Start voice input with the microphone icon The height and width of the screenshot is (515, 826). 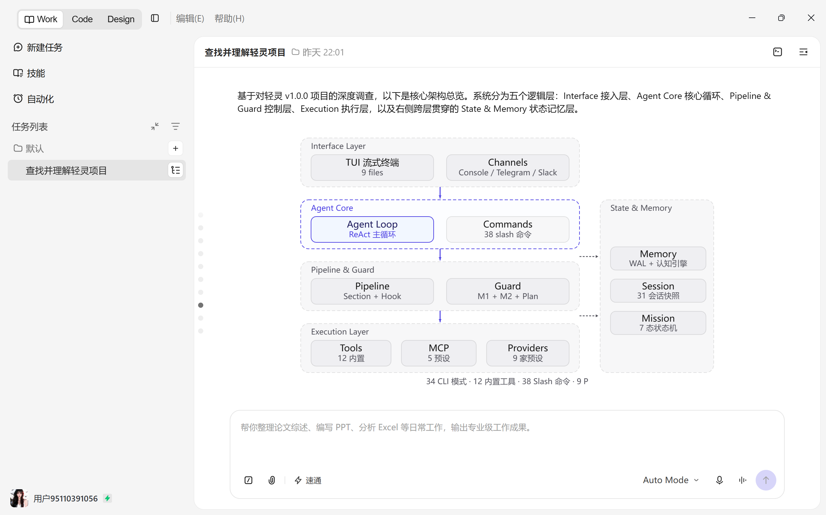click(719, 480)
